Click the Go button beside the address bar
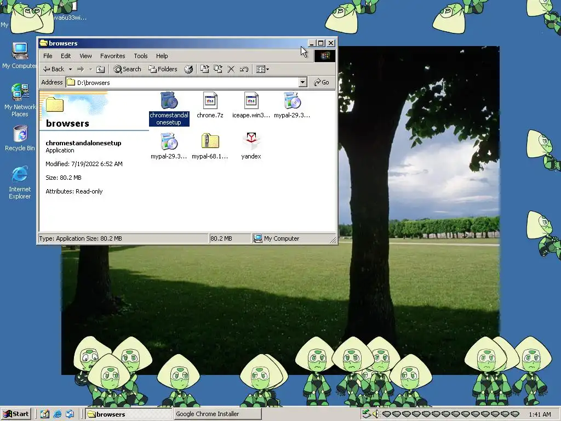This screenshot has width=561, height=421. 321,82
